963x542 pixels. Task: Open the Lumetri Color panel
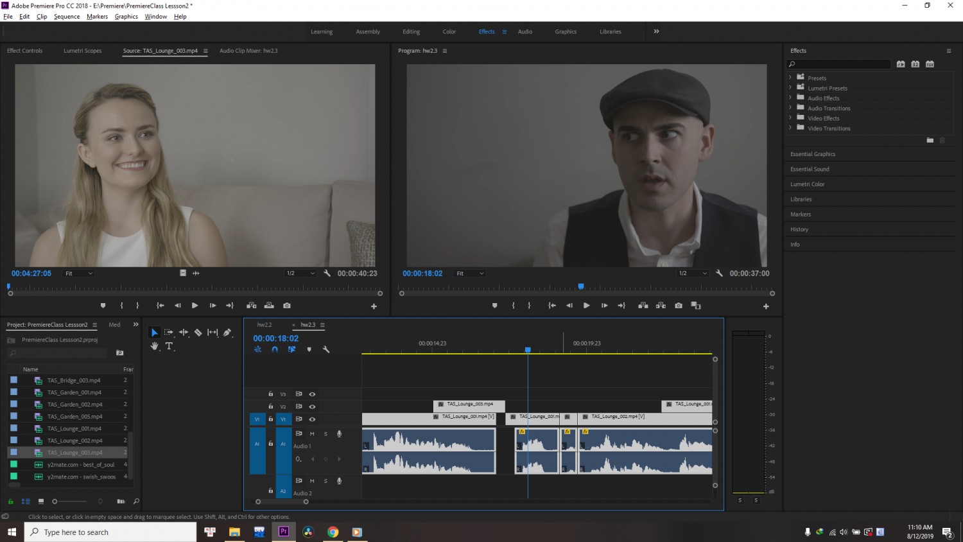pos(808,184)
